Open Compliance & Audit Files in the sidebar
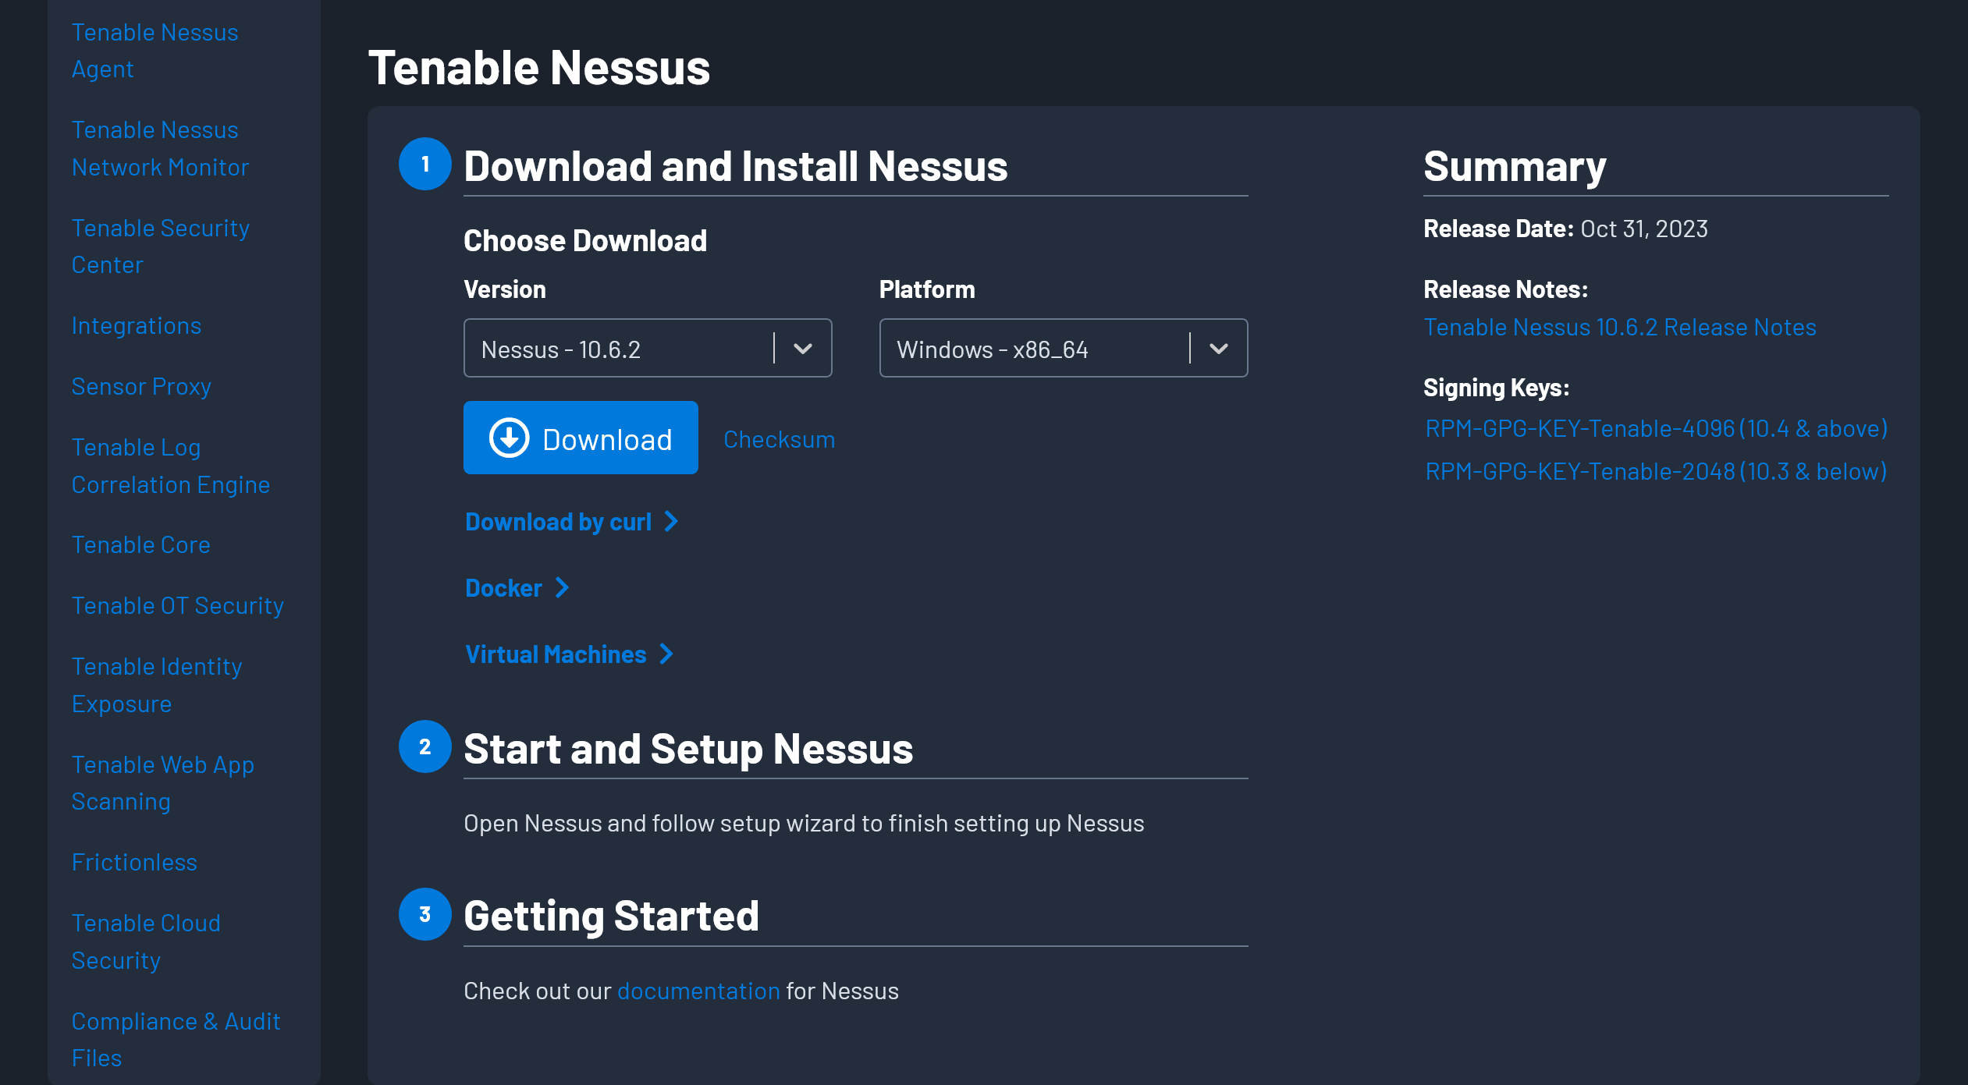This screenshot has height=1085, width=1968. 176,1039
